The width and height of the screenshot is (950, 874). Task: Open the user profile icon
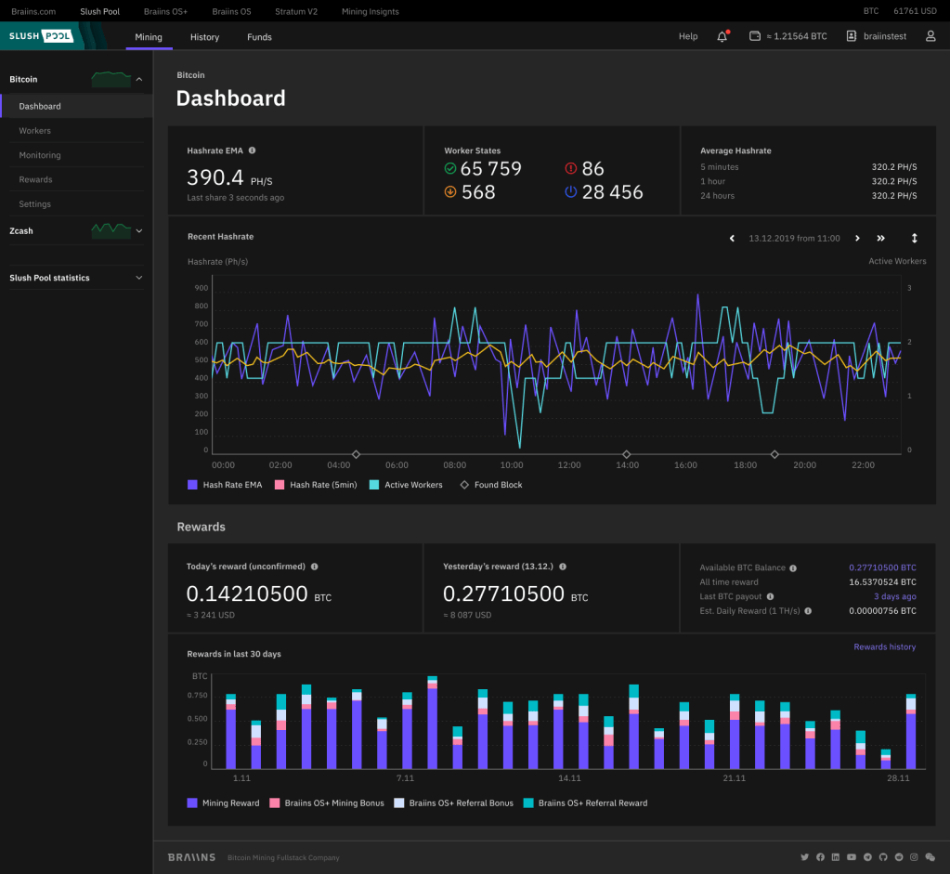coord(930,36)
